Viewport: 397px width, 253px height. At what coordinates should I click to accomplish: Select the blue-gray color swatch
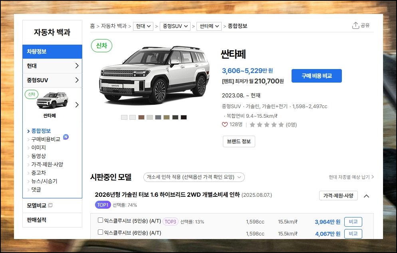pos(158,117)
